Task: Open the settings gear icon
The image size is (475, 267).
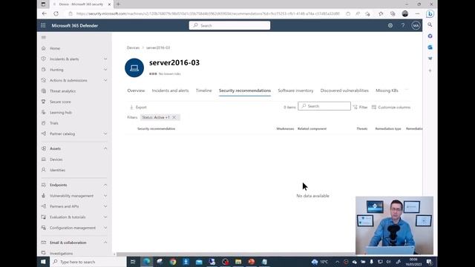Action: tap(390, 25)
